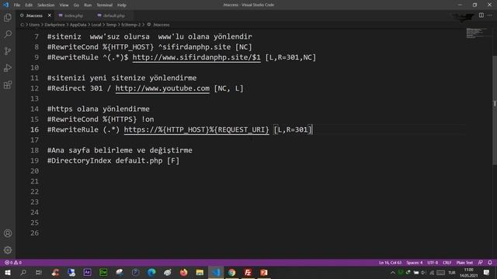Switch to Google Chrome on taskbar
The width and height of the screenshot is (497, 279).
click(x=231, y=272)
